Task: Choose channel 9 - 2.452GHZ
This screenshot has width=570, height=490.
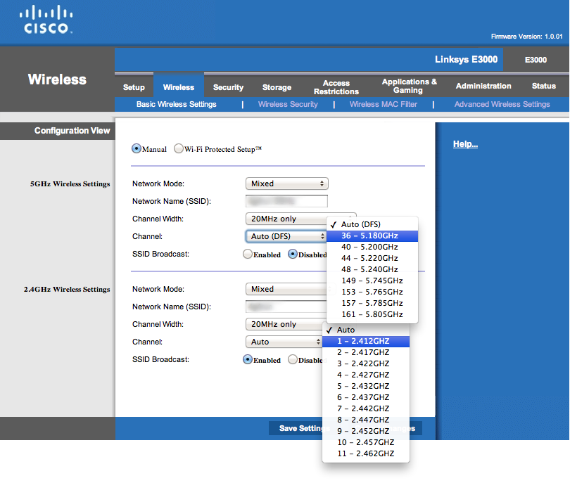Action: [366, 431]
